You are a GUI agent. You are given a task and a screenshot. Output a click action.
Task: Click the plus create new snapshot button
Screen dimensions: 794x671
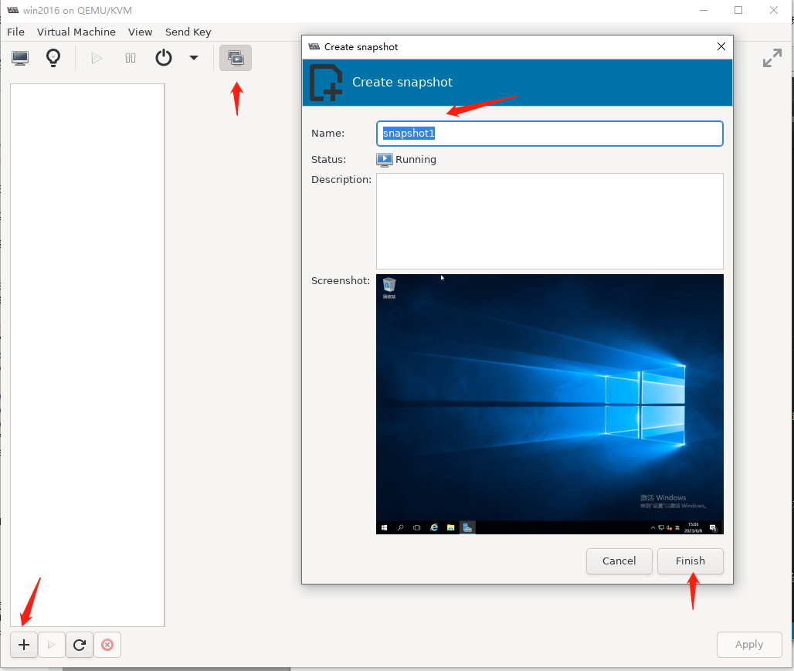24,645
